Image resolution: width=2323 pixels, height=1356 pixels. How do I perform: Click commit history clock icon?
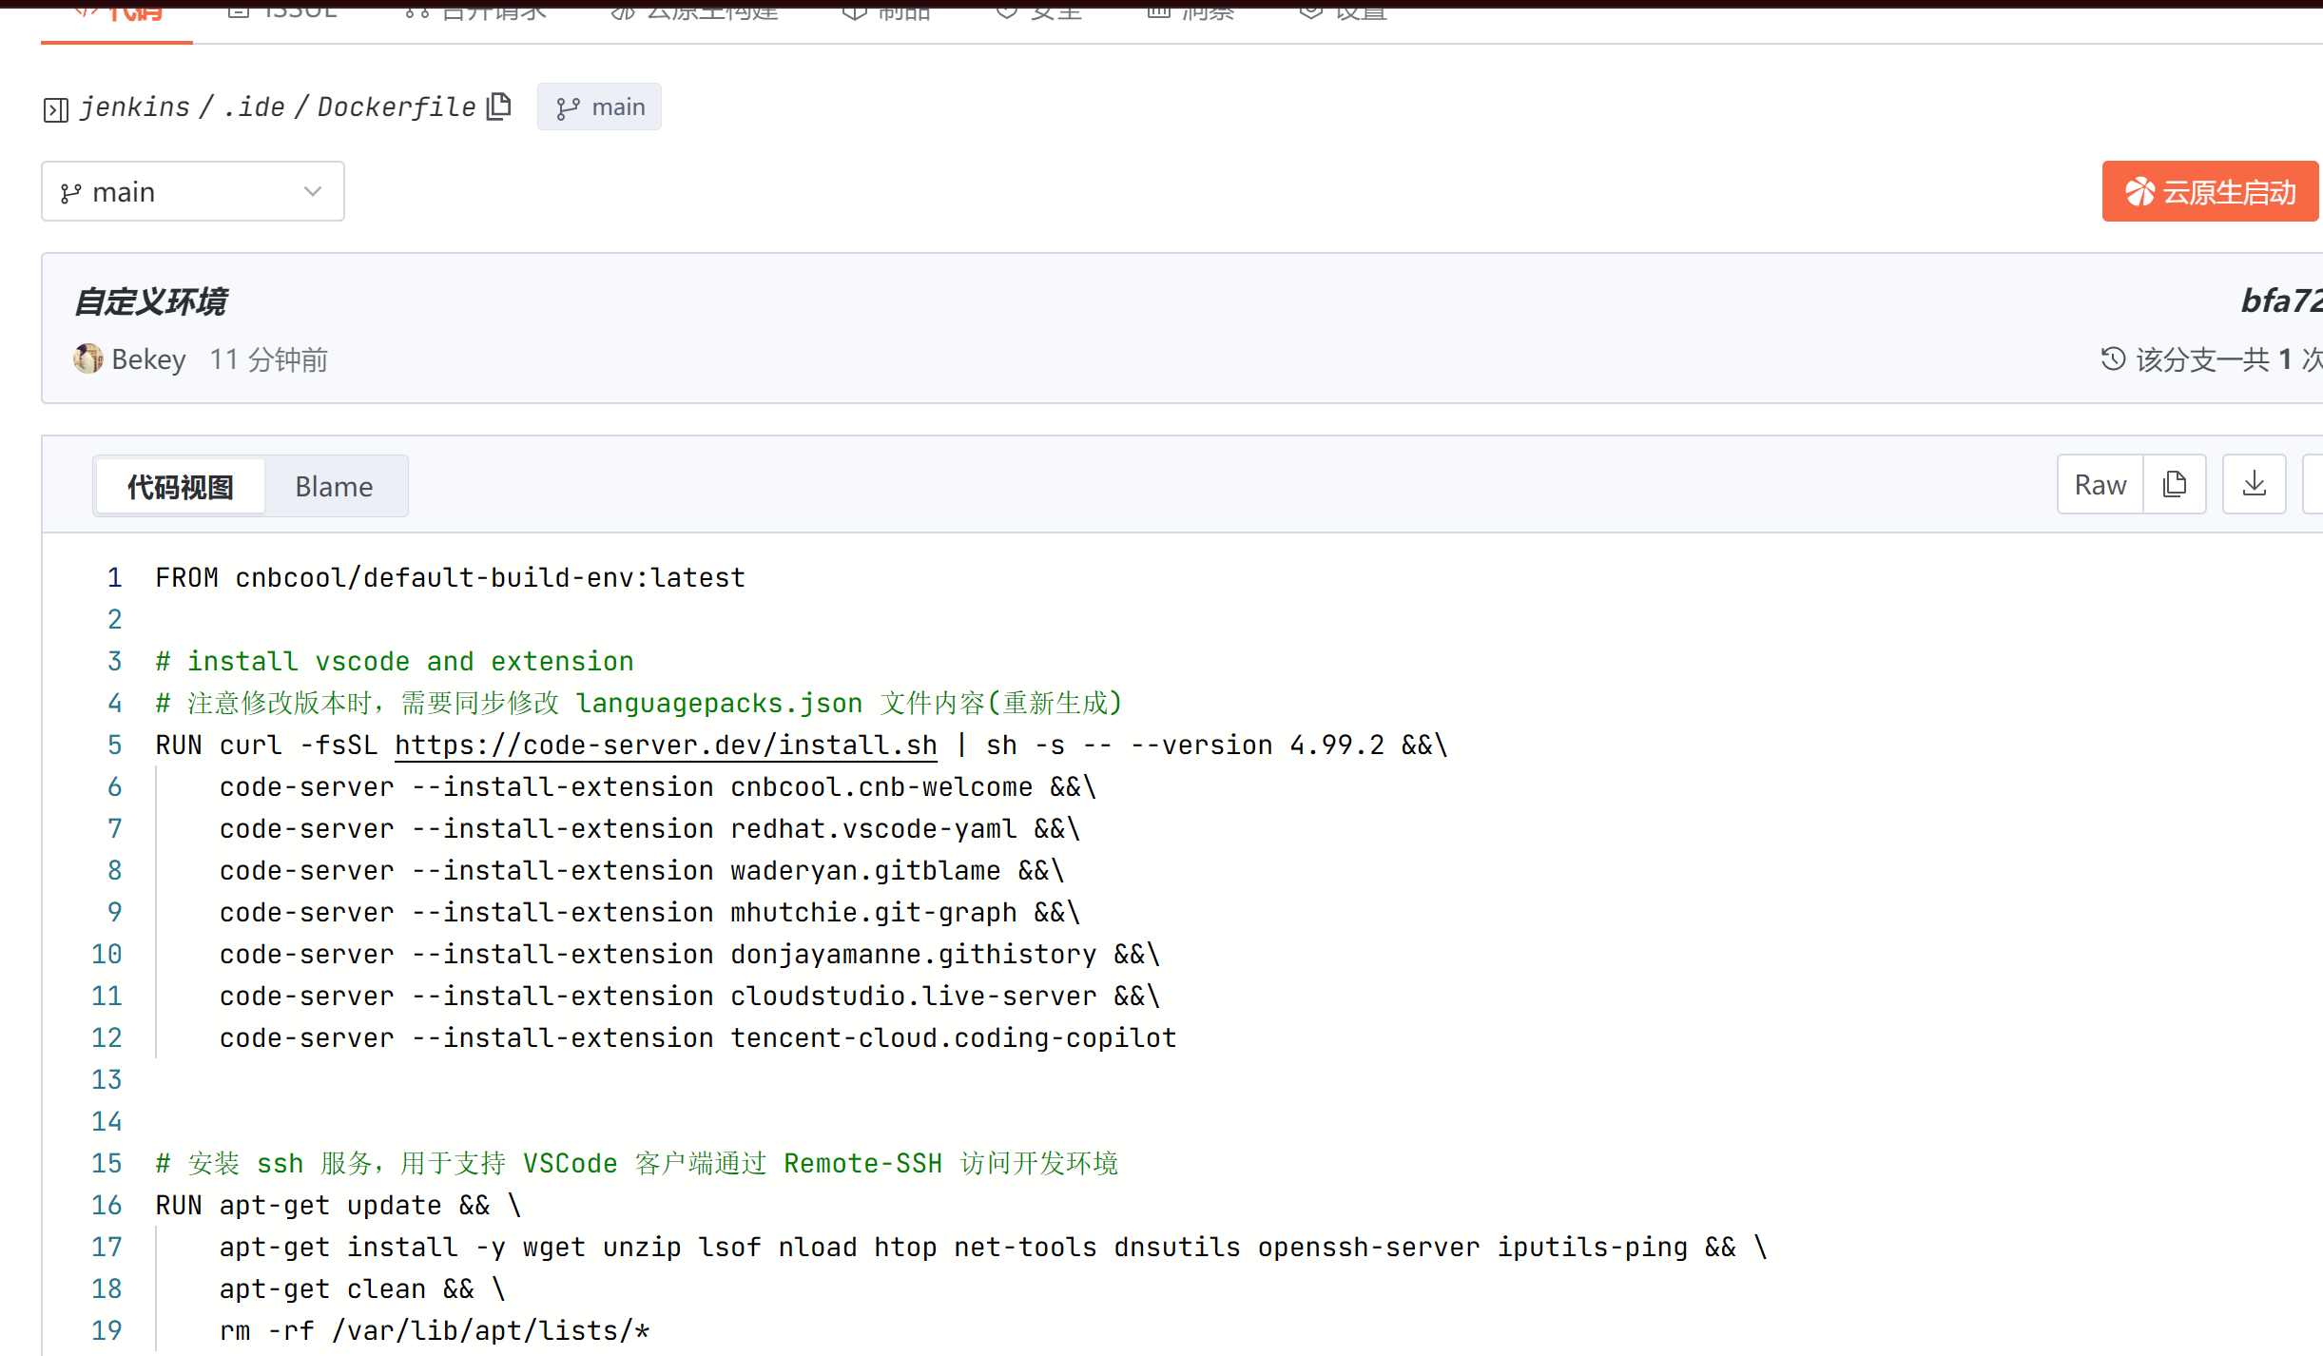[2113, 358]
